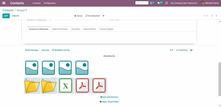This screenshot has width=221, height=107.
Task: Open the apps grid menu icon
Action: pos(4,3)
